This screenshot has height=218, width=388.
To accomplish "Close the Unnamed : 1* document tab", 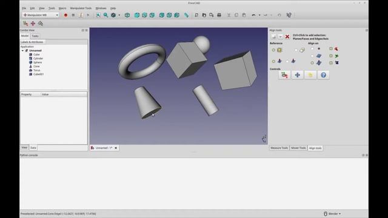I will pyautogui.click(x=116, y=148).
